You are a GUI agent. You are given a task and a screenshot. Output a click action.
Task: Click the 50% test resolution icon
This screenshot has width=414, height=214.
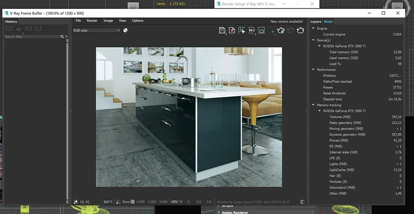252,31
